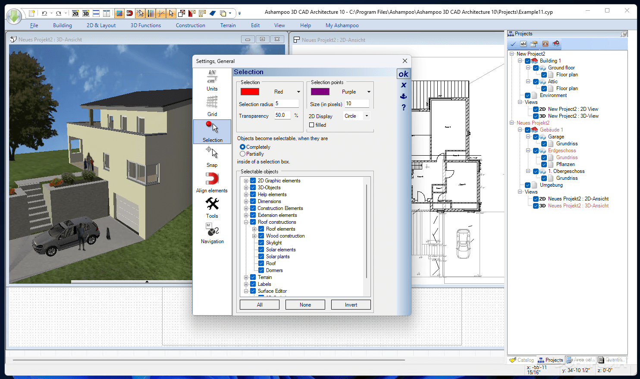Click the 'None' button
Image resolution: width=640 pixels, height=379 pixels.
pos(305,305)
